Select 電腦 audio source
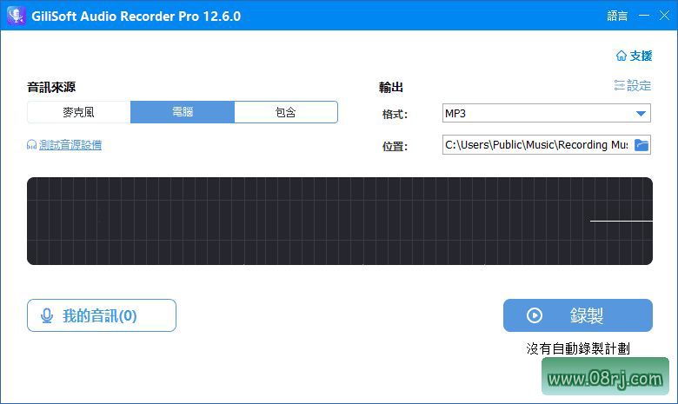 [183, 112]
